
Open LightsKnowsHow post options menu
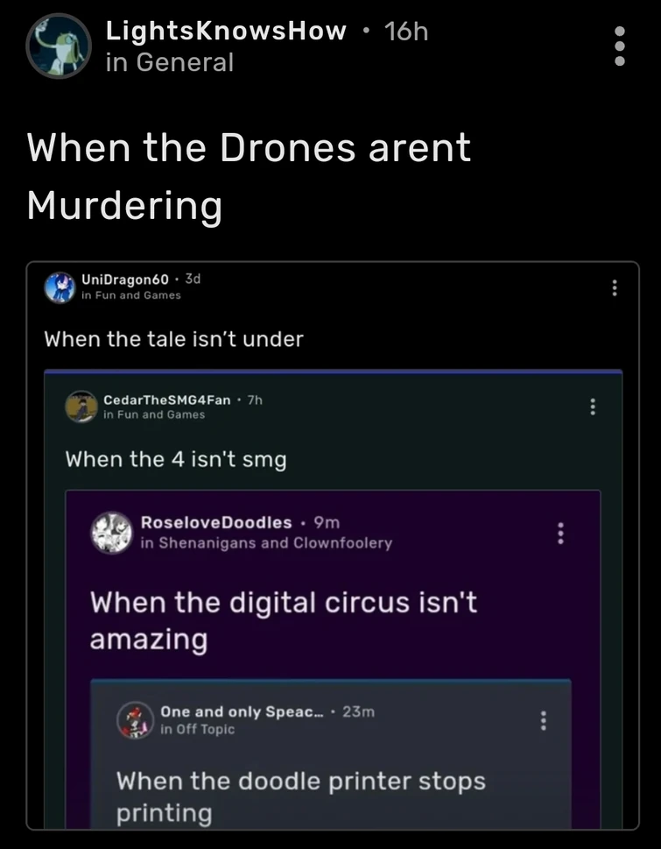[620, 46]
